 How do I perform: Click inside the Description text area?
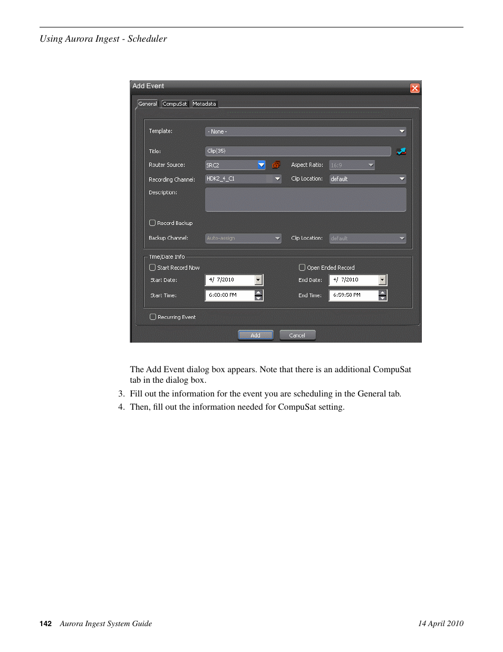pyautogui.click(x=305, y=200)
